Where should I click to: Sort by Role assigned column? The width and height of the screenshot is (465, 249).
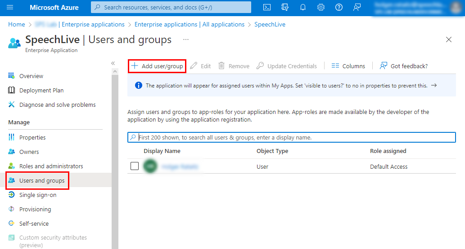(x=388, y=151)
